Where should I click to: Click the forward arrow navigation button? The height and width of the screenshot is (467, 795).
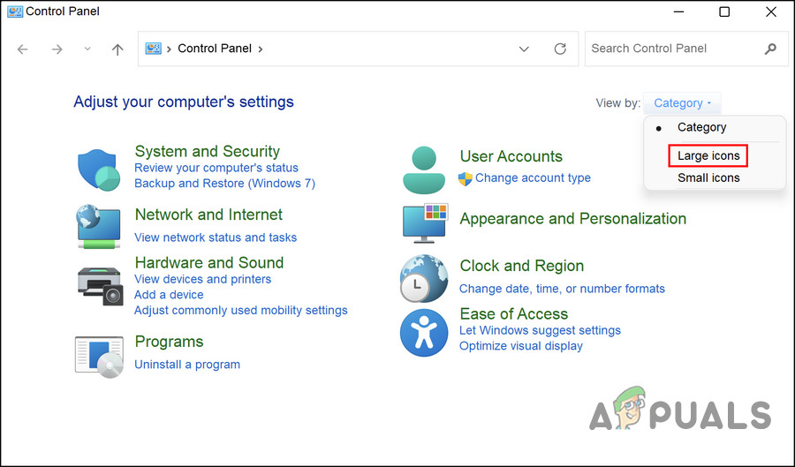(x=57, y=49)
